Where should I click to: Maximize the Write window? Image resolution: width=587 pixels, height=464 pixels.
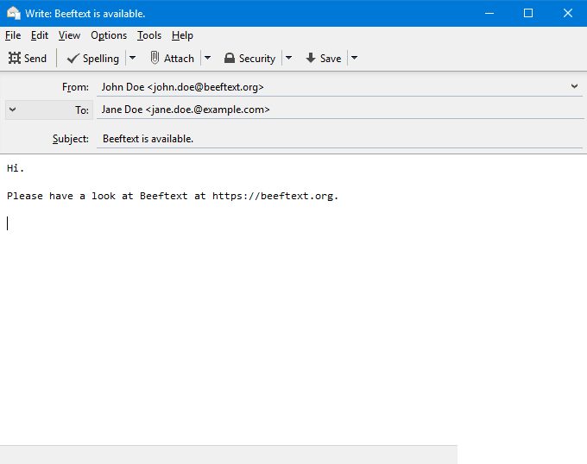[528, 13]
